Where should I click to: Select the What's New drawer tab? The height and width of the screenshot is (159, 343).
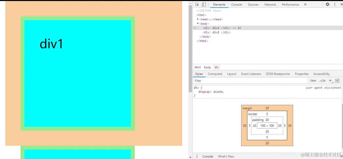(x=226, y=156)
